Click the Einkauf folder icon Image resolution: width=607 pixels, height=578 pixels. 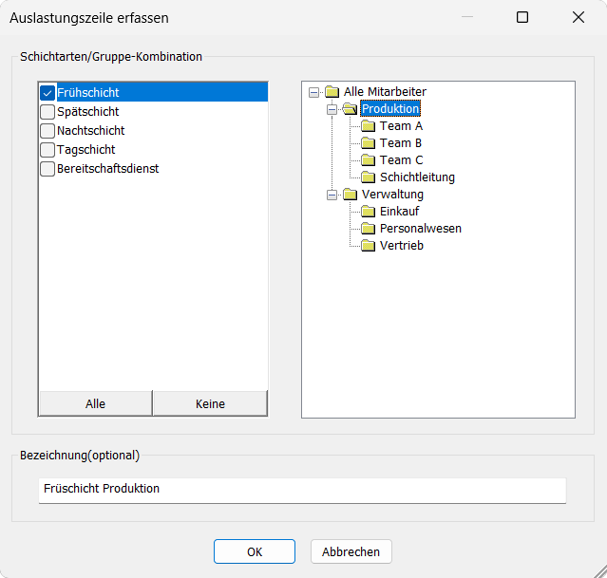point(369,212)
